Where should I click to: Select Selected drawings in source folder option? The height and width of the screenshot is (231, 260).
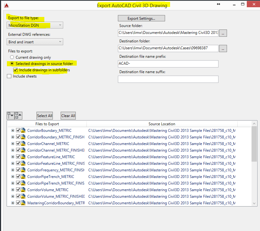[x=12, y=64]
